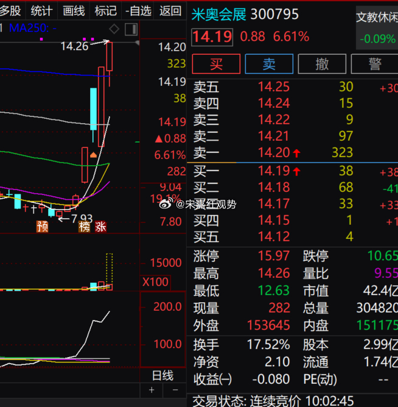Viewport: 398px width, 407px height.
Task: Select 买五 price 14.12
Action: 273,236
